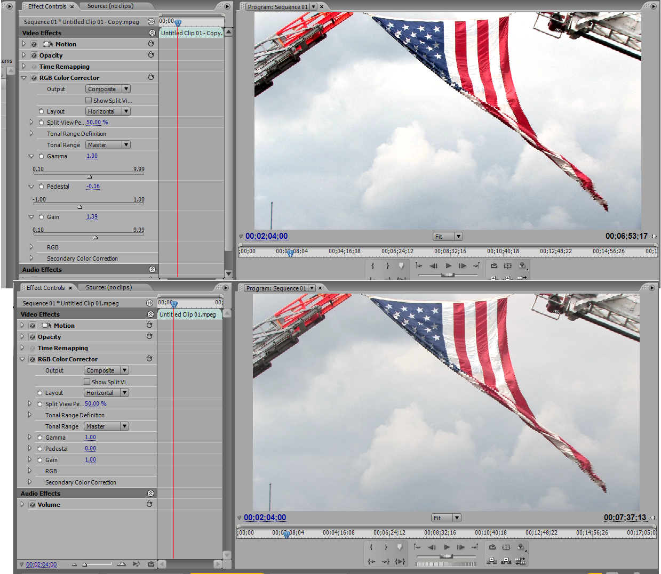The width and height of the screenshot is (661, 574).
Task: Switch to Source tab above Copy.mpeg sequence label
Action: click(x=110, y=6)
